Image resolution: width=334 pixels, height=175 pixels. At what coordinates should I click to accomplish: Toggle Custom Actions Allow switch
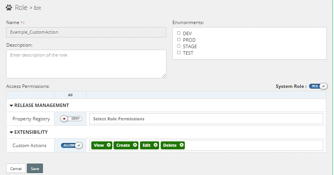tap(72, 145)
